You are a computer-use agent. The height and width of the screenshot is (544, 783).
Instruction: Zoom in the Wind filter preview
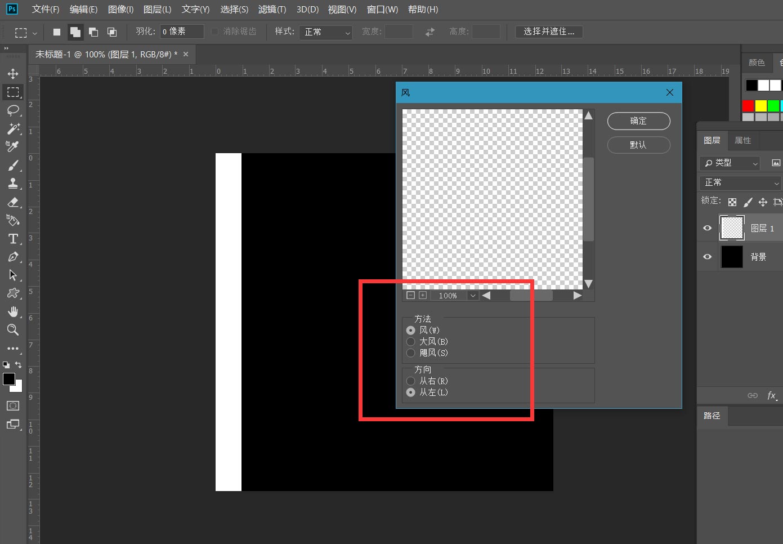[423, 295]
